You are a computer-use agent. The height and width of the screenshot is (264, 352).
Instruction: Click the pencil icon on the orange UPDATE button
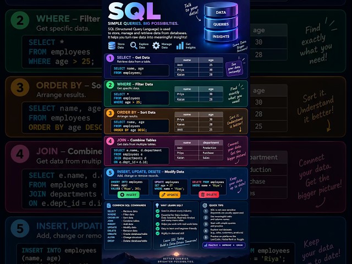(163, 195)
